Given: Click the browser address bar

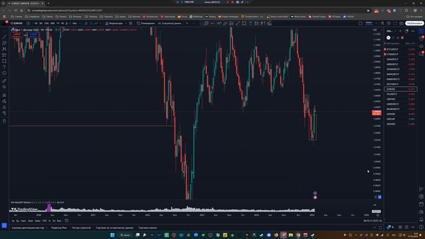Looking at the screenshot, I should [198, 11].
